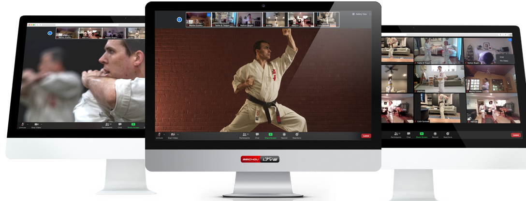Select Martha thumbnail on left monitor strip
This screenshot has width=526, height=201.
coord(67,33)
